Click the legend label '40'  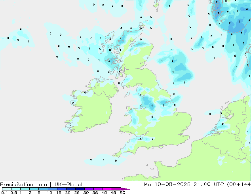click(x=104, y=192)
